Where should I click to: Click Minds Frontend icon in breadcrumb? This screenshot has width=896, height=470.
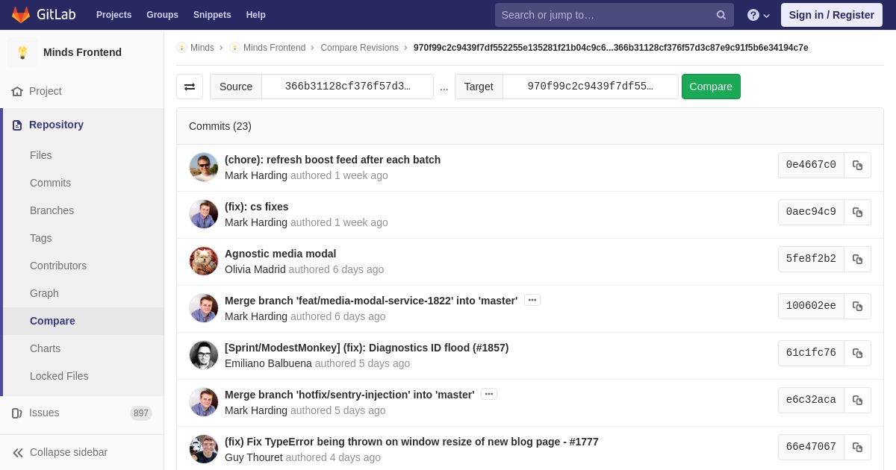[234, 48]
